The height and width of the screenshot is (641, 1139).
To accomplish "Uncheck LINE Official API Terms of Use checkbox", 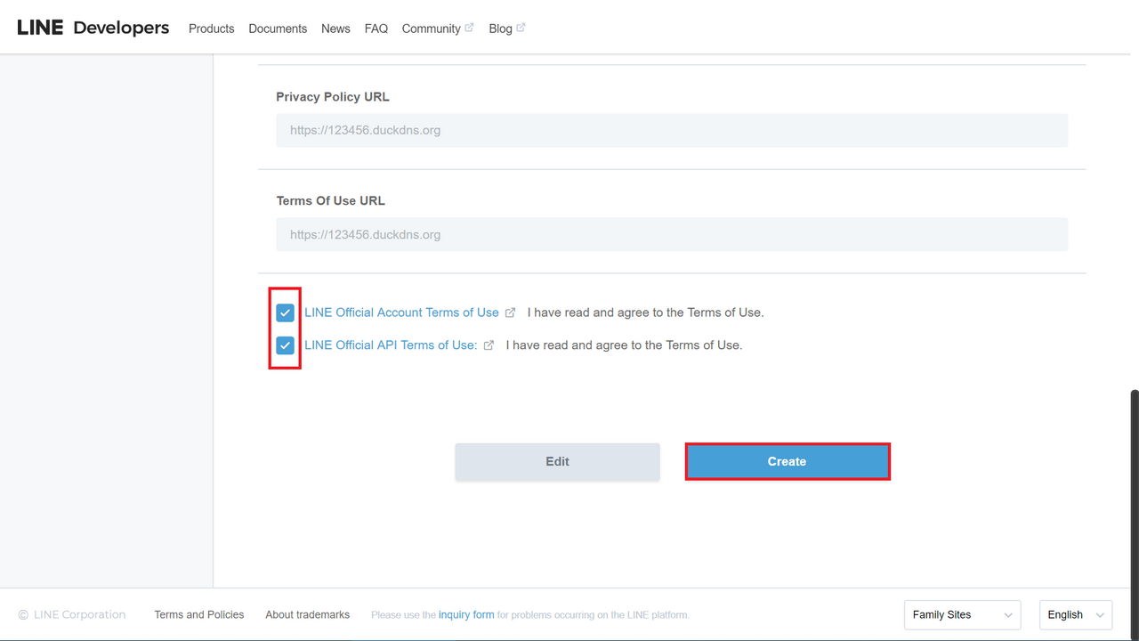I will 285,345.
